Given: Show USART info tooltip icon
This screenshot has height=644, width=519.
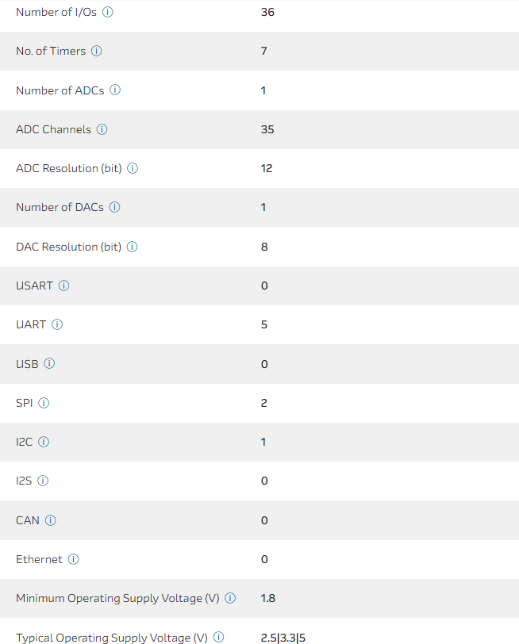Looking at the screenshot, I should tap(64, 286).
